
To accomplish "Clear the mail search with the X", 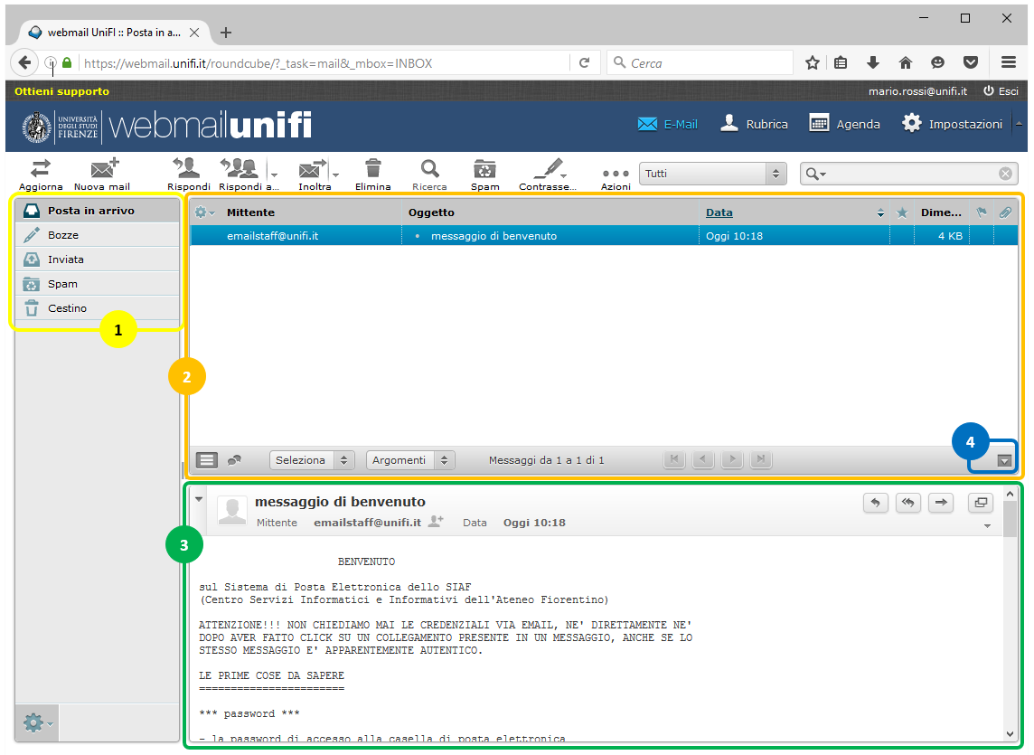I will click(x=1005, y=174).
